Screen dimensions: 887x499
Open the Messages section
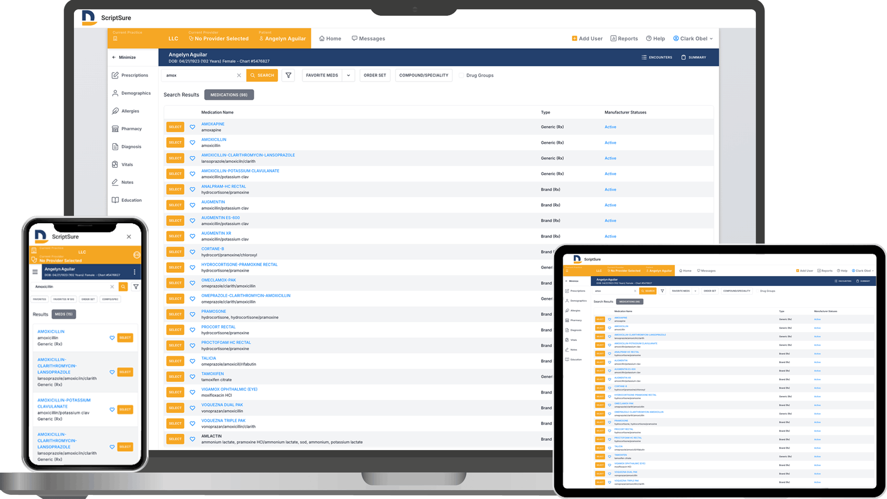coord(368,38)
